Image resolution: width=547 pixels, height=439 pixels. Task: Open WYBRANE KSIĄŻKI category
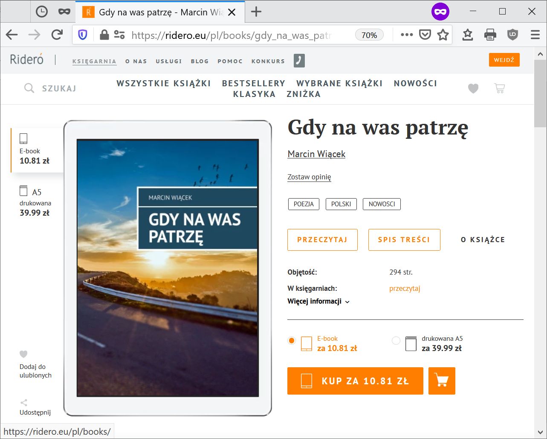click(x=340, y=83)
